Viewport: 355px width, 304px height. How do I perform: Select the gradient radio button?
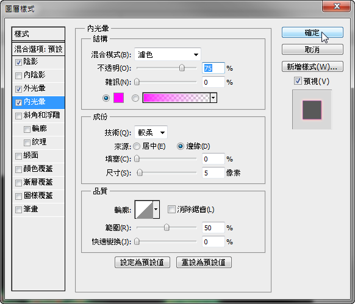(x=135, y=98)
